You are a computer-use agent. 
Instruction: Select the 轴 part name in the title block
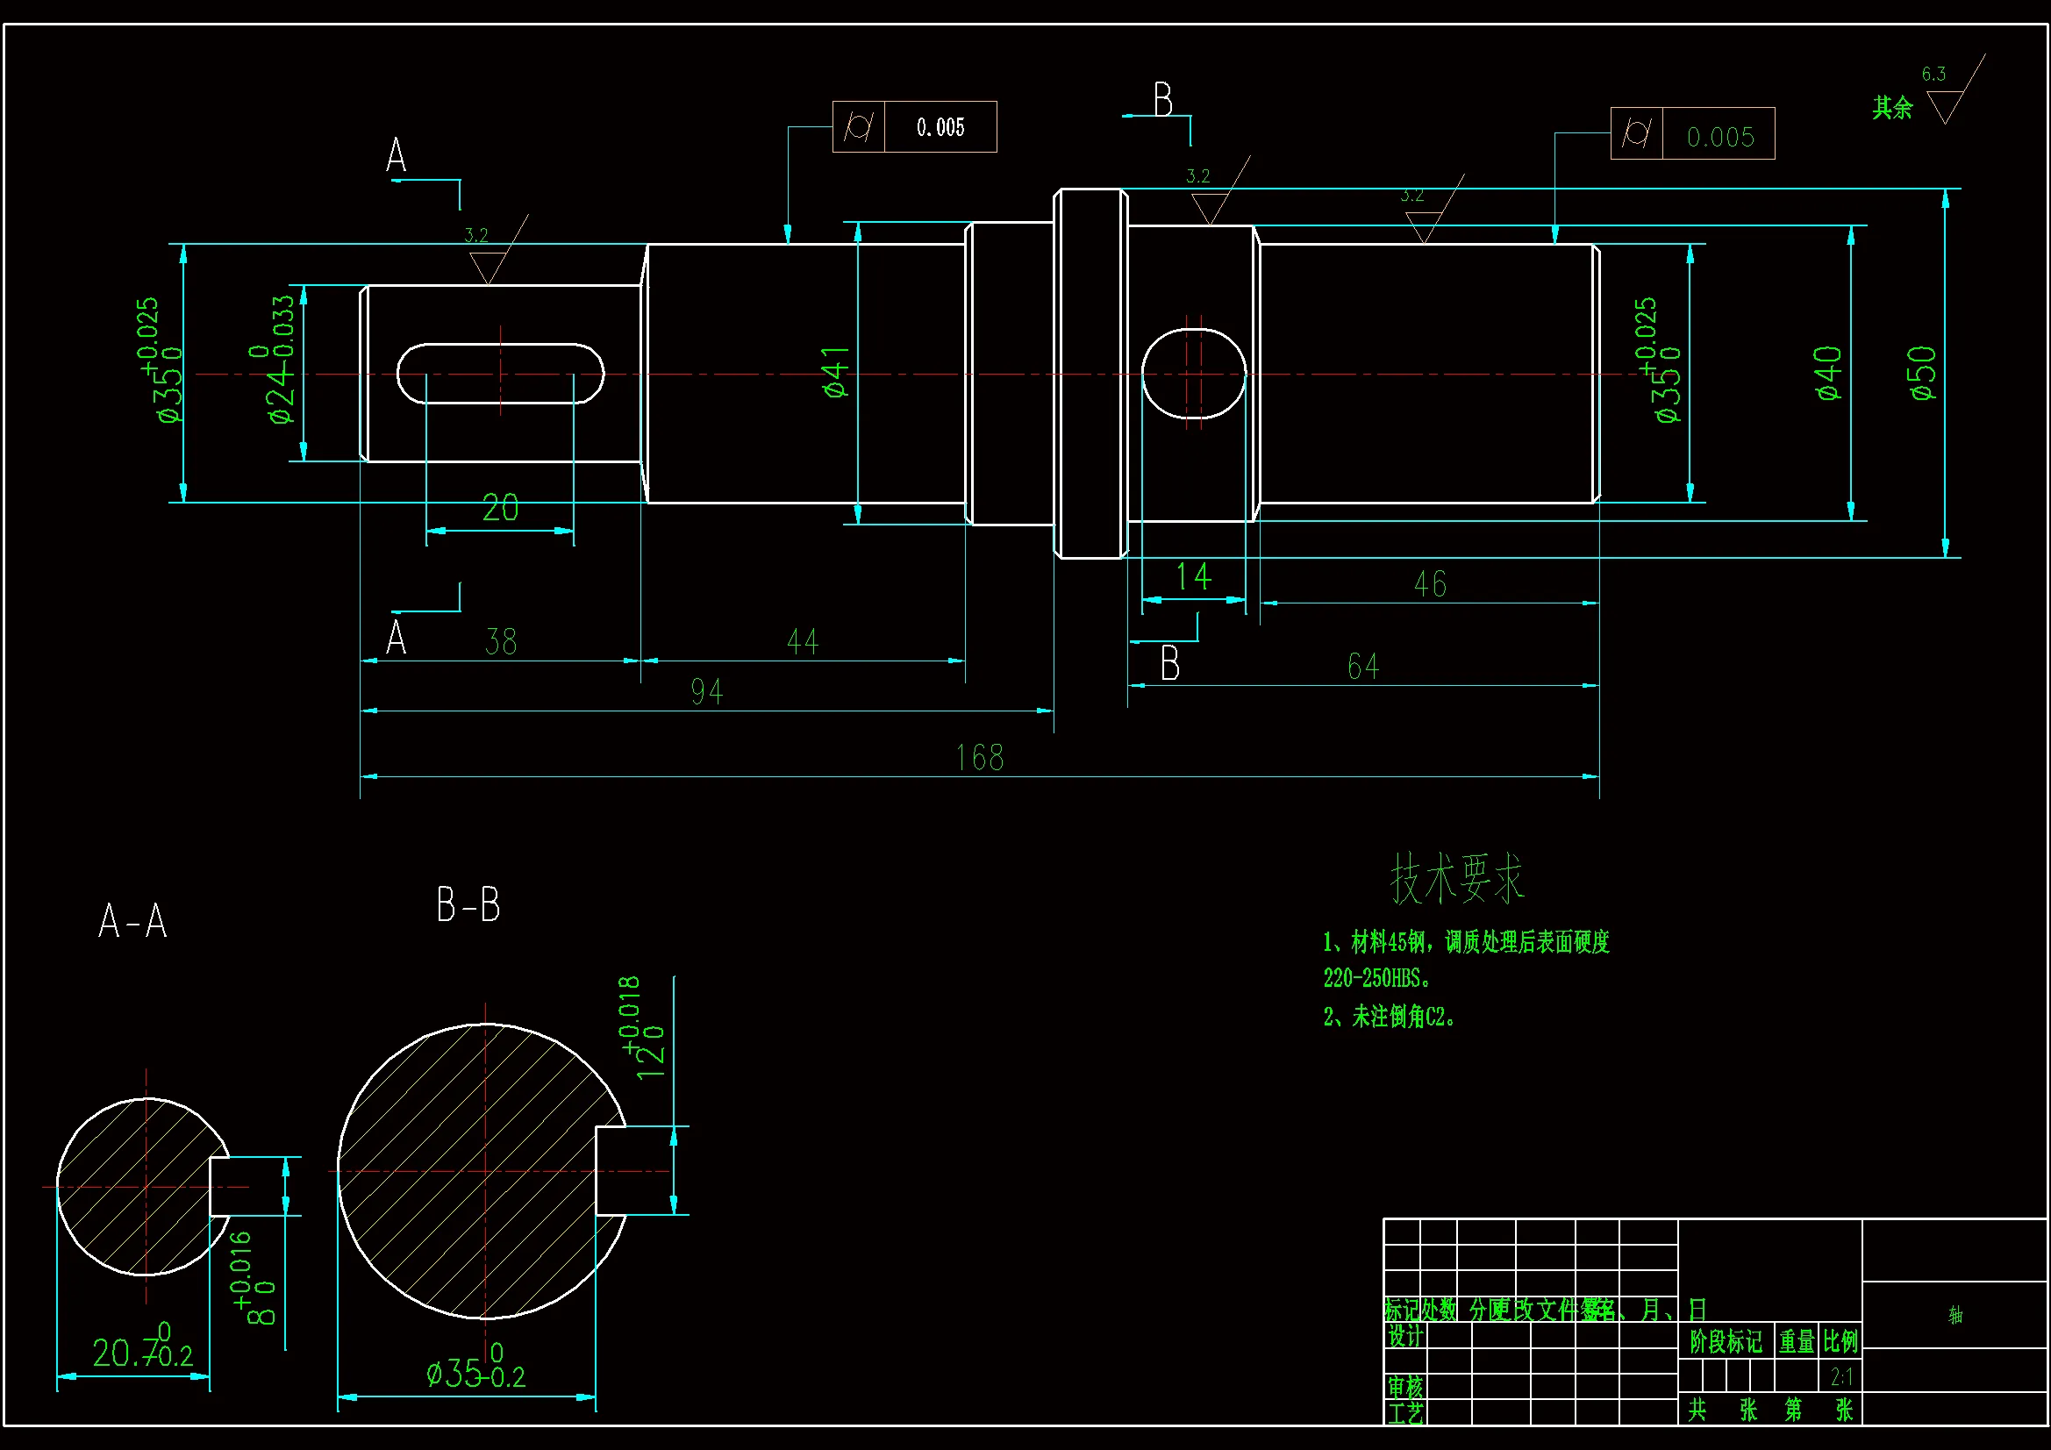tap(1955, 1314)
